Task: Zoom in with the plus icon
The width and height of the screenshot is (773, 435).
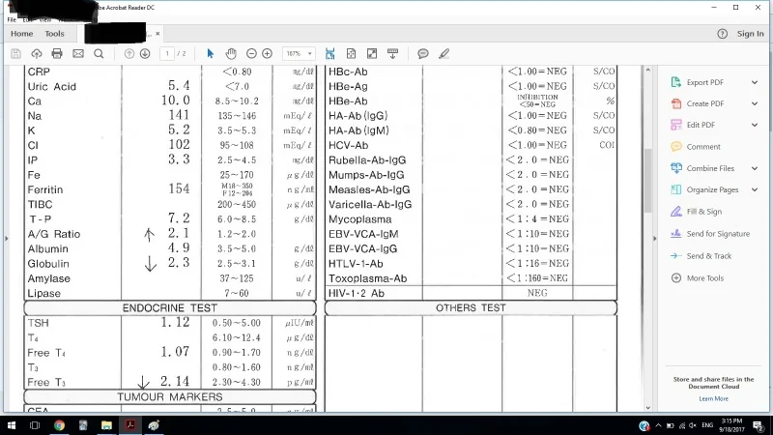Action: click(x=268, y=54)
